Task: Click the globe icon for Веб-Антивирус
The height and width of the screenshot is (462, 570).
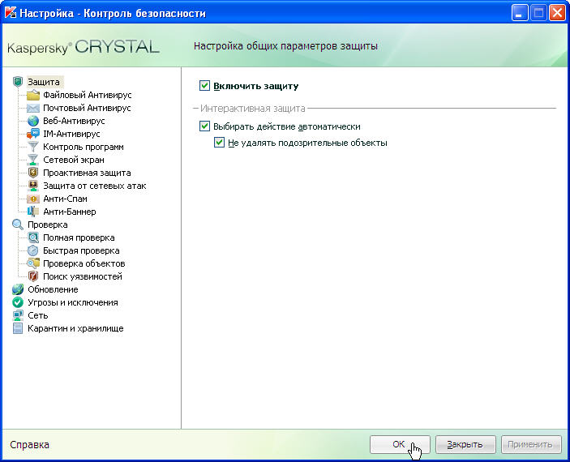Action: [x=32, y=121]
